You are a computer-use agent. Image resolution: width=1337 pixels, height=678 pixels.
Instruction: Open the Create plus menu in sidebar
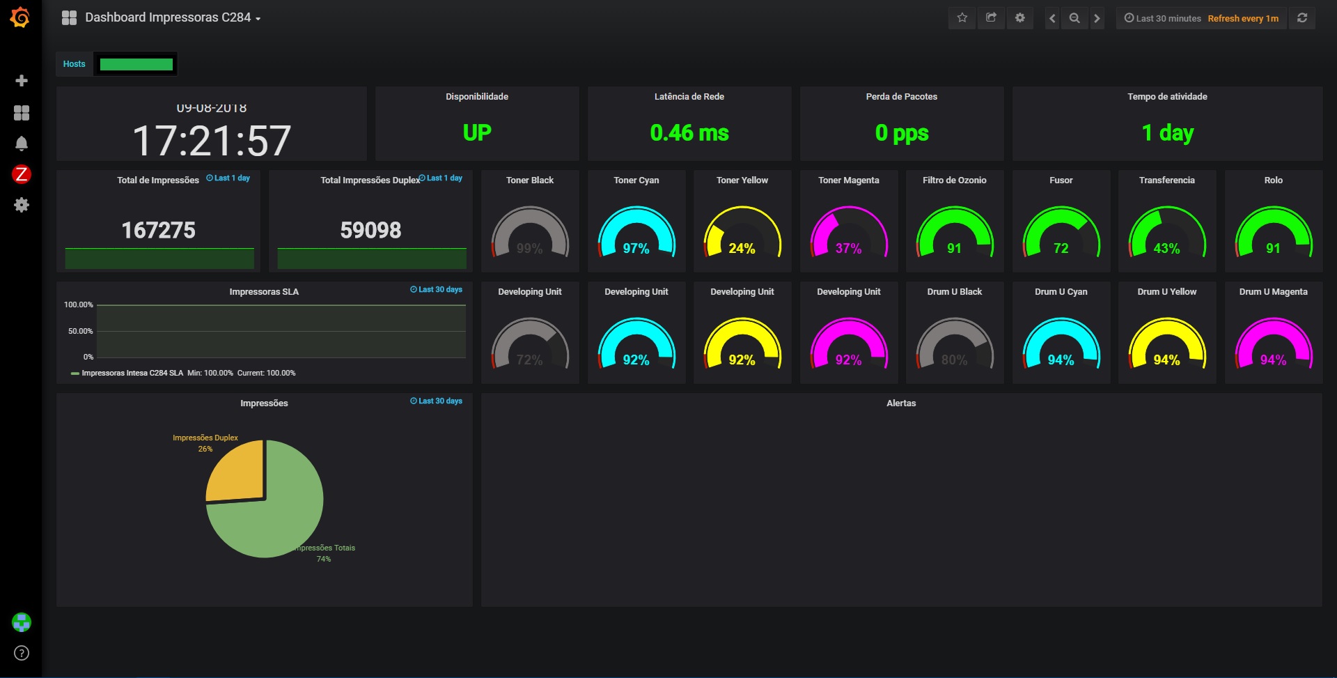22,81
